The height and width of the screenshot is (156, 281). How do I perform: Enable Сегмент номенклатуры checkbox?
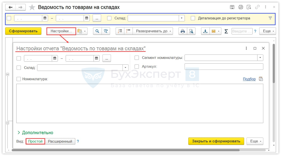[x=137, y=58]
